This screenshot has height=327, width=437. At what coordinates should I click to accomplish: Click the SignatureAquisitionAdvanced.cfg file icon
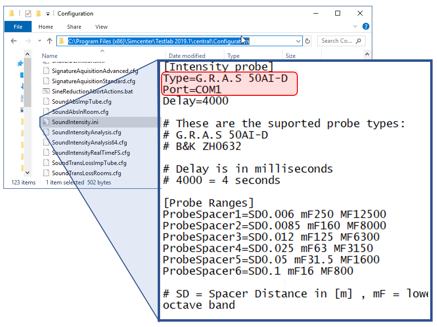(46, 71)
